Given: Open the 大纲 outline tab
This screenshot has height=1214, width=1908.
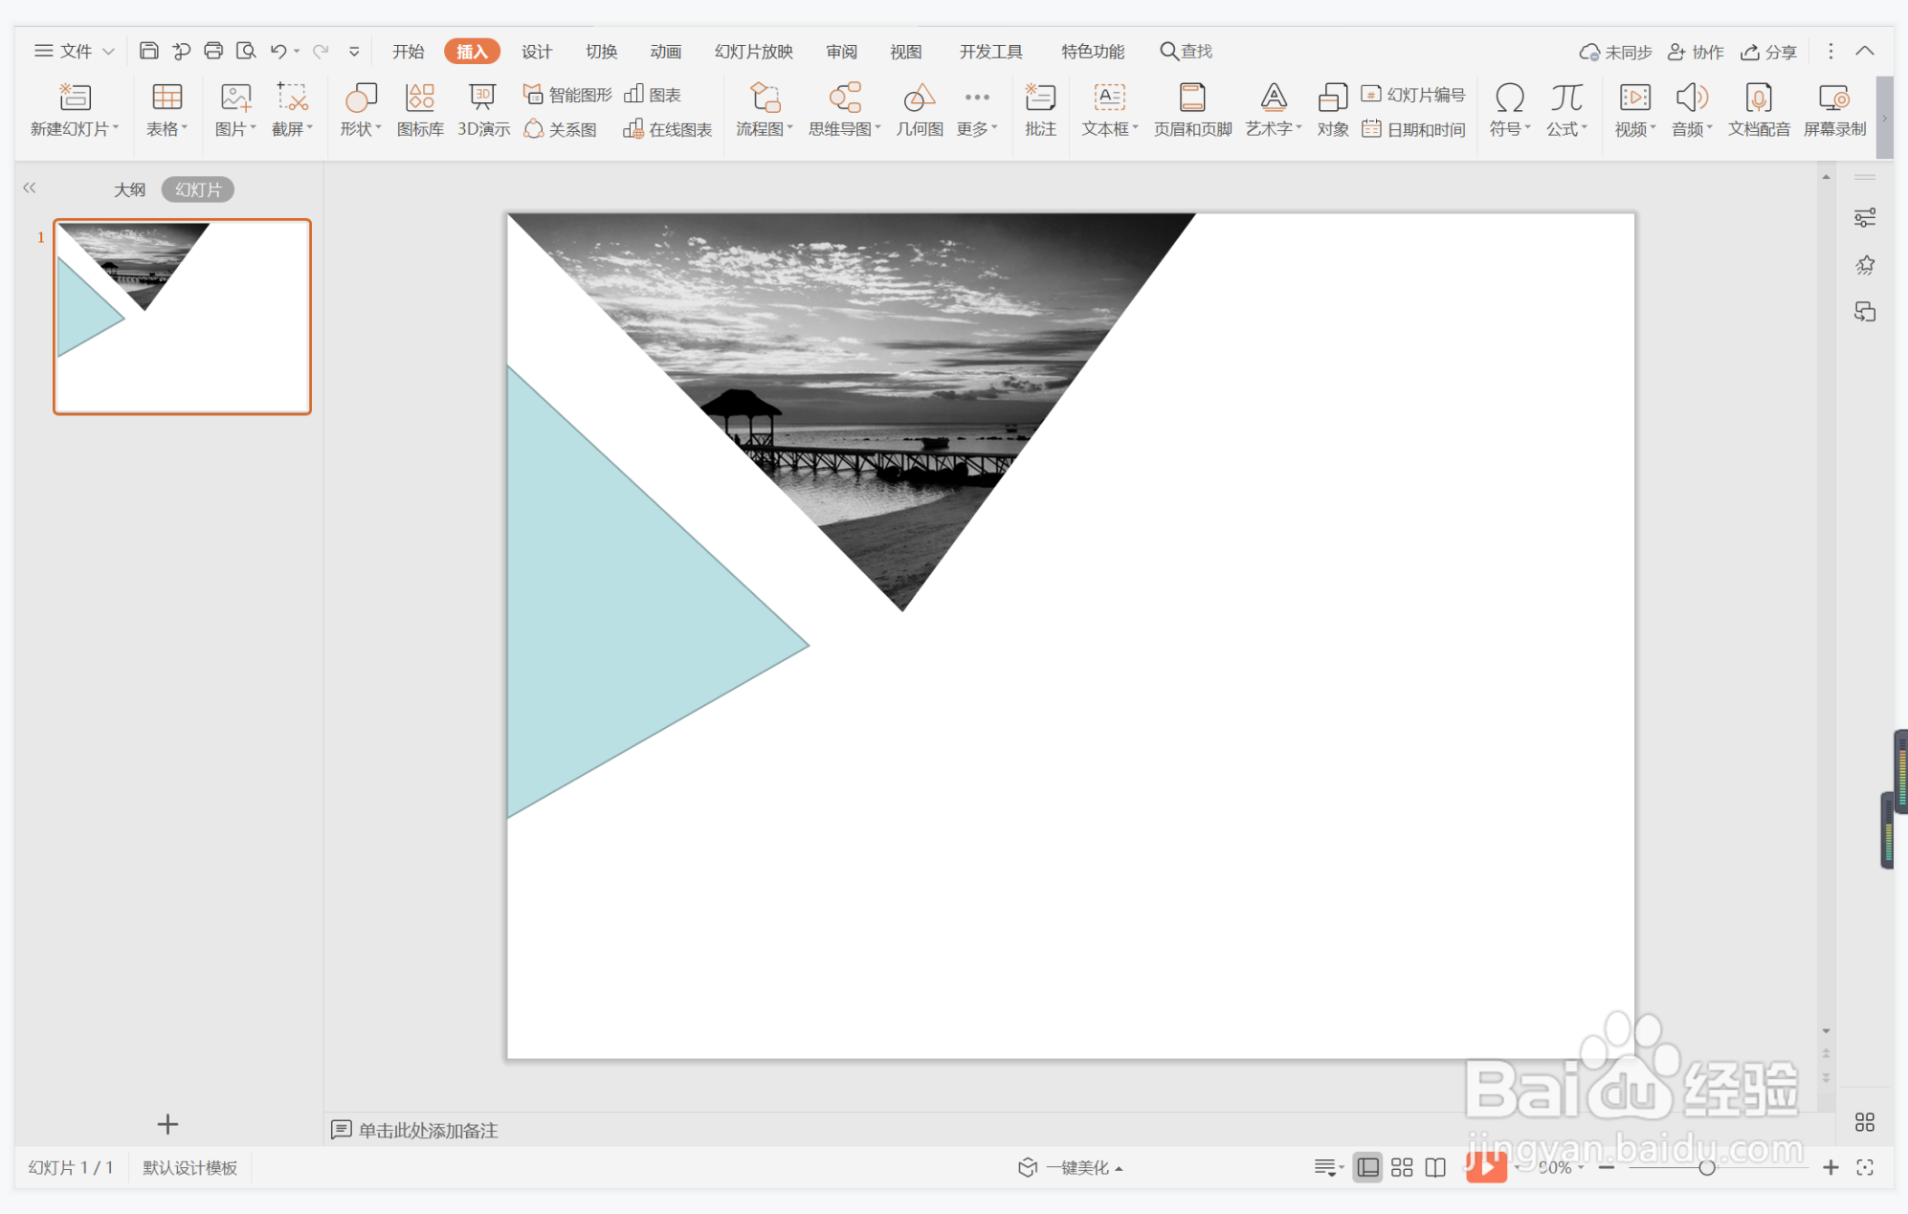Looking at the screenshot, I should [x=129, y=189].
